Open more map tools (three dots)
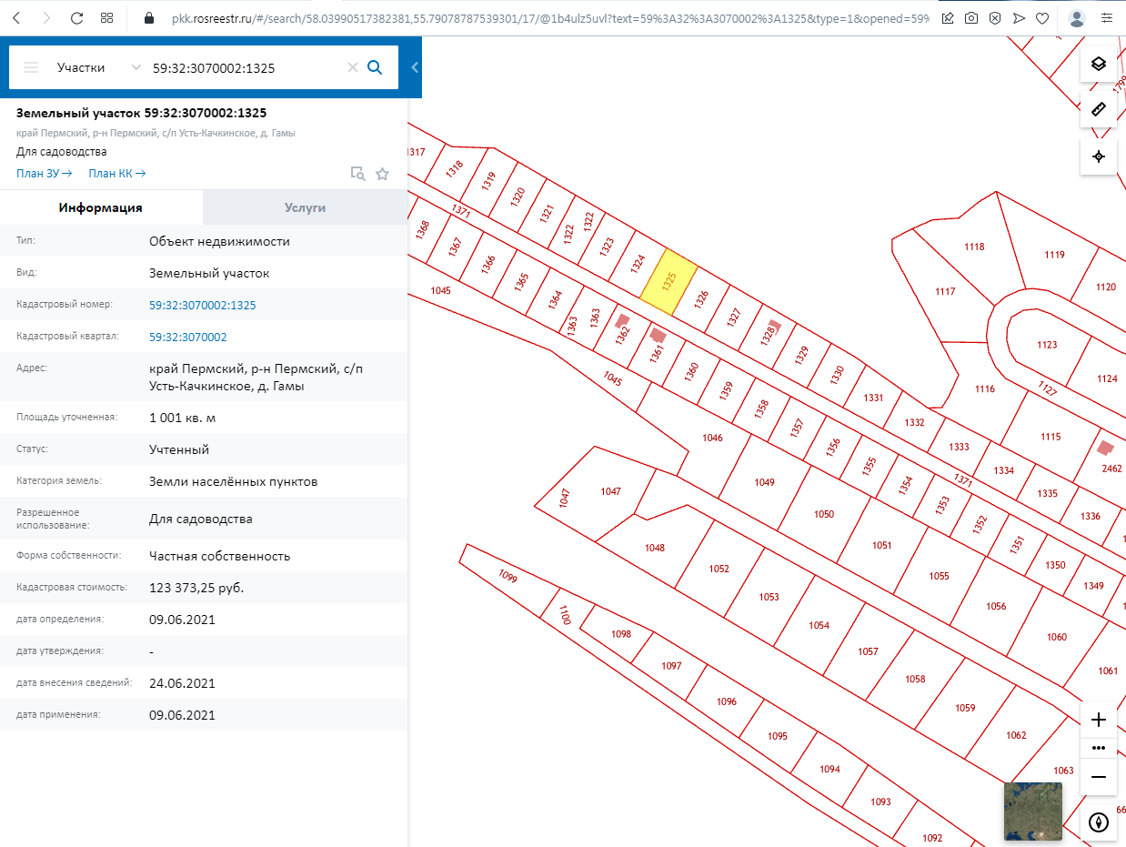 1098,748
